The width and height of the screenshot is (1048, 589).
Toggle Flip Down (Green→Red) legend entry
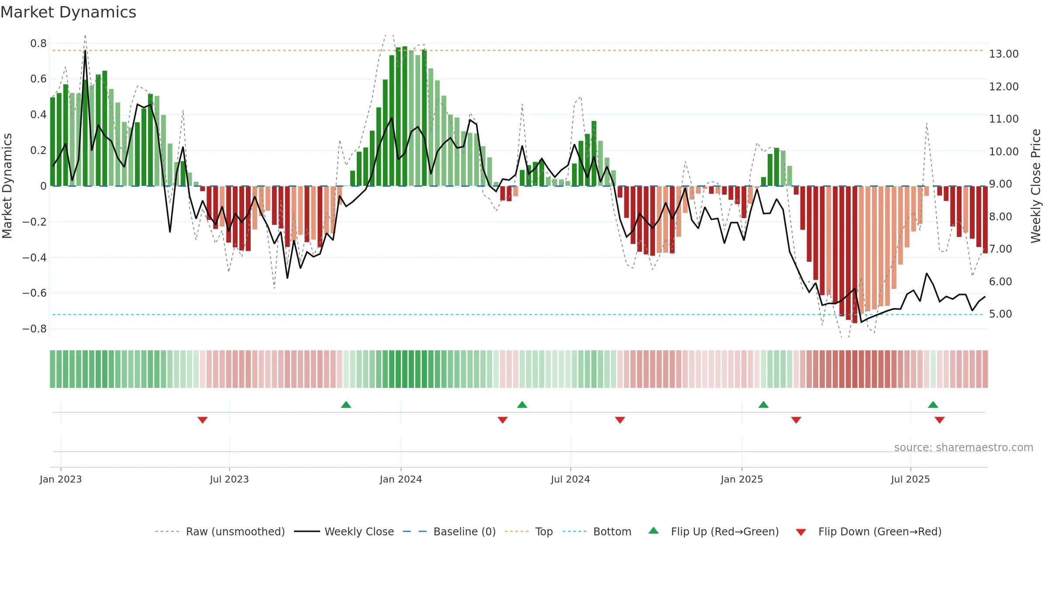coord(868,531)
